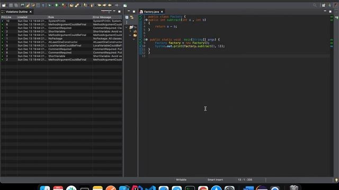
Task: Close the Factory.java editor tab
Action: (162, 12)
